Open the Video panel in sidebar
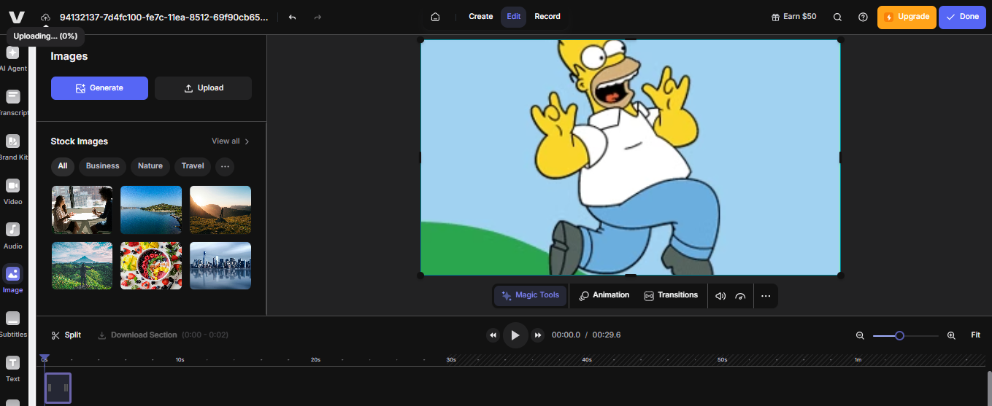The image size is (992, 406). point(13,191)
